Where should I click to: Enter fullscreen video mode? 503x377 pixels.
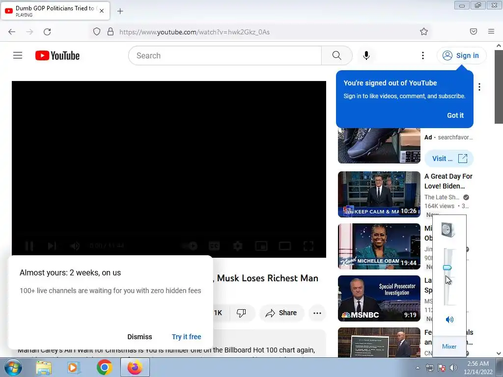click(x=308, y=246)
